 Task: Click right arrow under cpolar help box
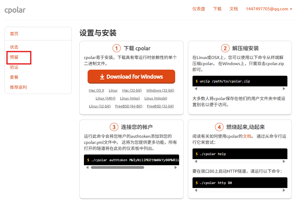click(x=284, y=161)
